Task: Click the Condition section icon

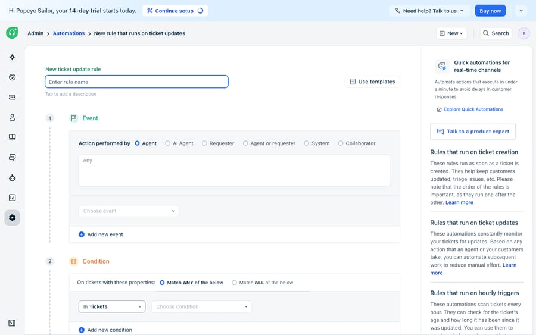Action: tap(73, 262)
